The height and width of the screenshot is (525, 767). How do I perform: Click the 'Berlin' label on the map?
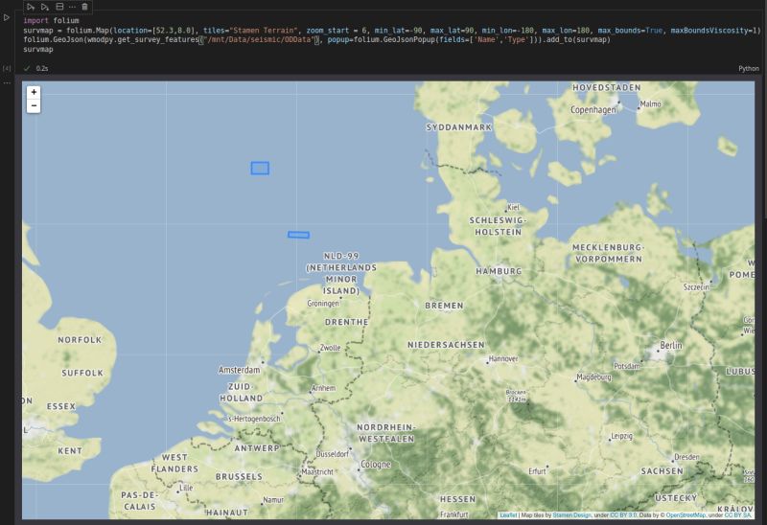670,345
